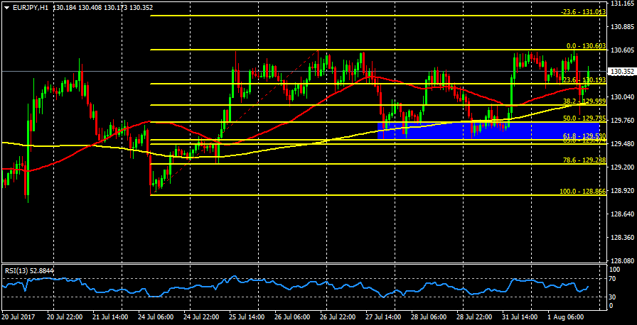Viewport: 637px width, 325px height.
Task: Select the -23.6 - 131.013 Fibonacci label
Action: click(x=583, y=12)
